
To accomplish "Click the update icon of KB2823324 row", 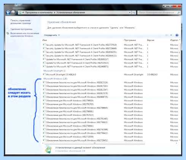I will [x=44, y=82].
